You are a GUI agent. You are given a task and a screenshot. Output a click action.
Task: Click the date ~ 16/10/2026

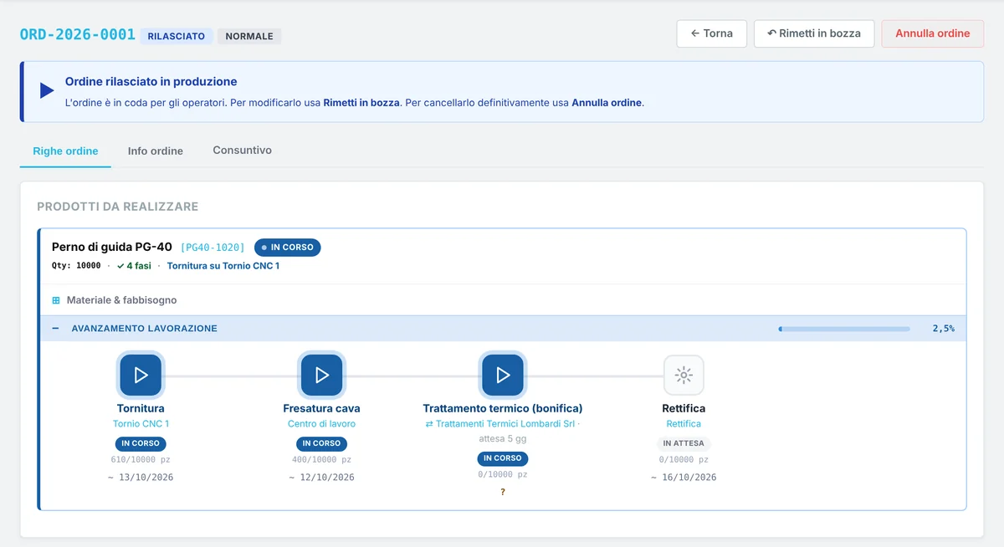pos(684,478)
